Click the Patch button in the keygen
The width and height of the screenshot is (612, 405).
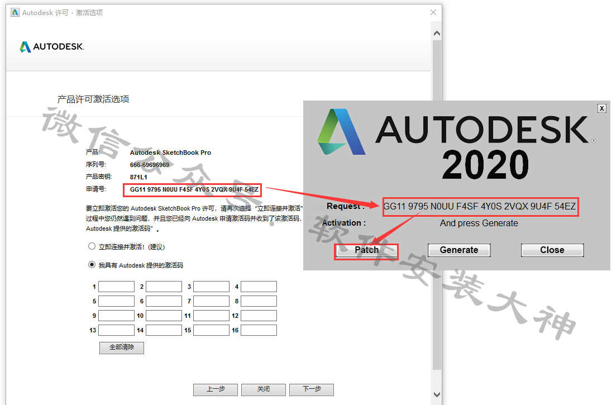[366, 250]
